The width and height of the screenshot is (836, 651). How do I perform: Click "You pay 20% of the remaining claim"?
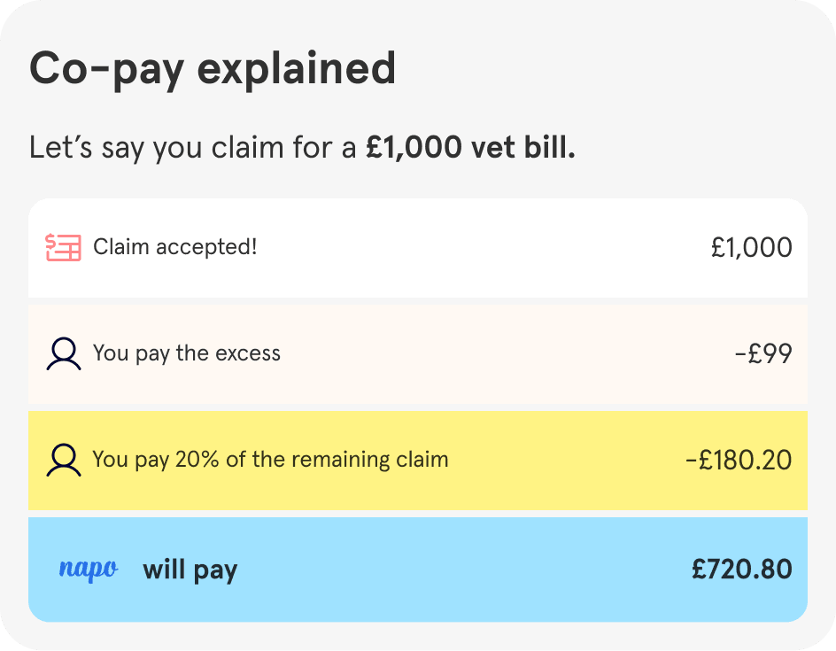[x=270, y=460]
